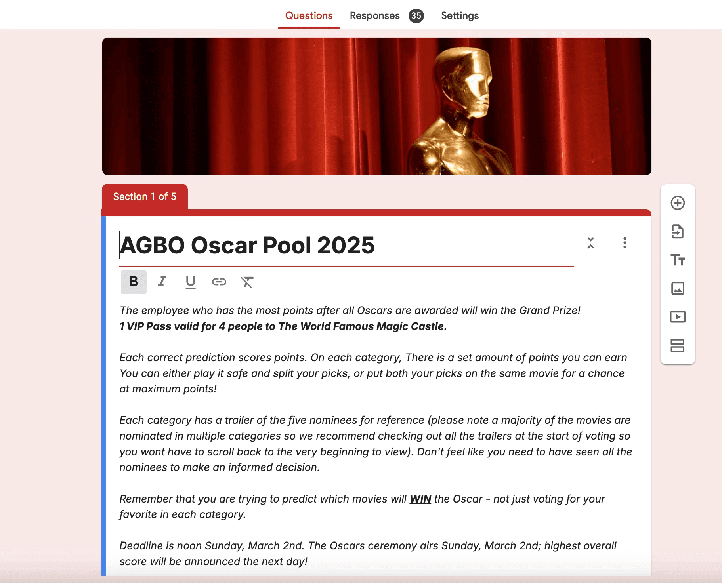Toggle Underline formatting button
The width and height of the screenshot is (722, 583).
click(x=191, y=282)
